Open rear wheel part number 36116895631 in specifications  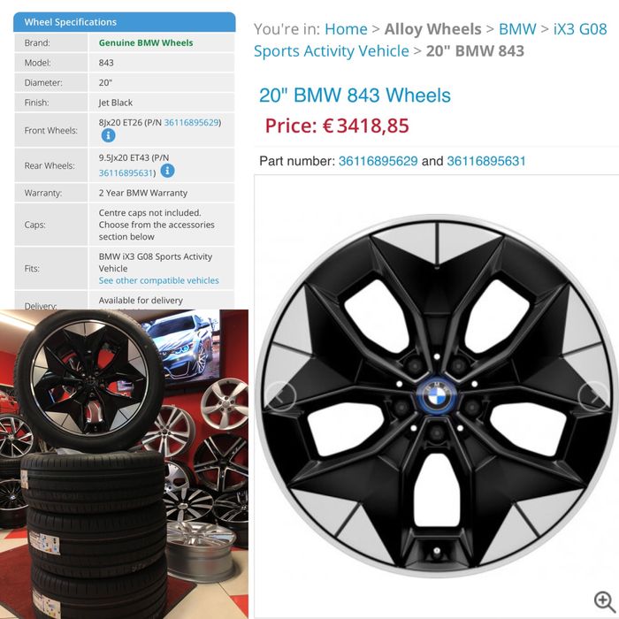tap(126, 173)
